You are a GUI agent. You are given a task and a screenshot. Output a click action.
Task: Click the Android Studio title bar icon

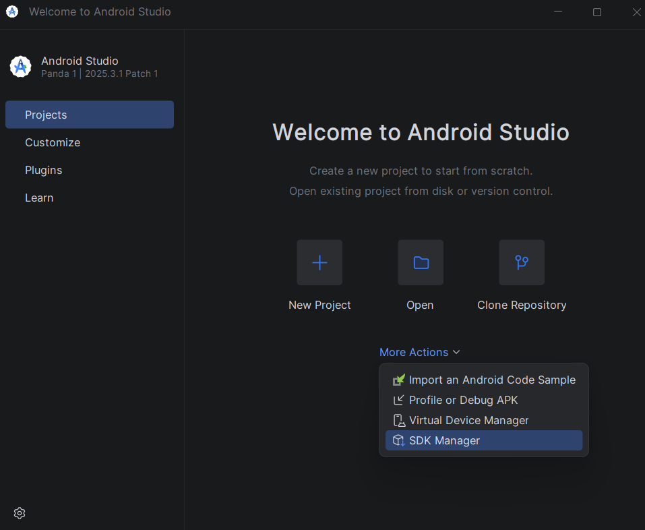12,11
